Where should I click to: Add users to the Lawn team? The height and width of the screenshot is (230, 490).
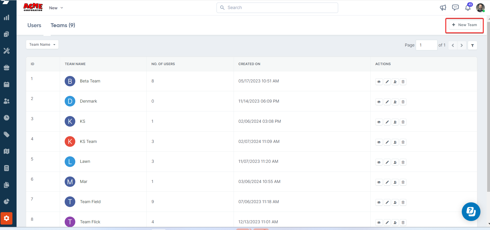(395, 162)
